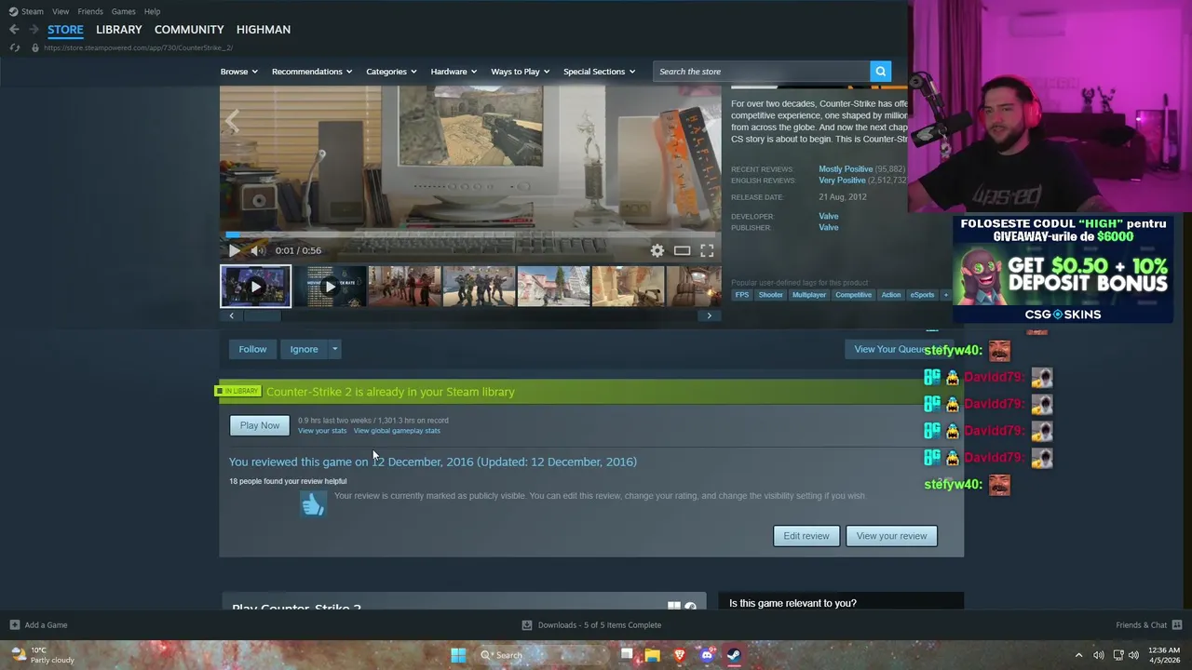Click the store search magnifier button
Screen dimensions: 1192x670
[x=880, y=72]
